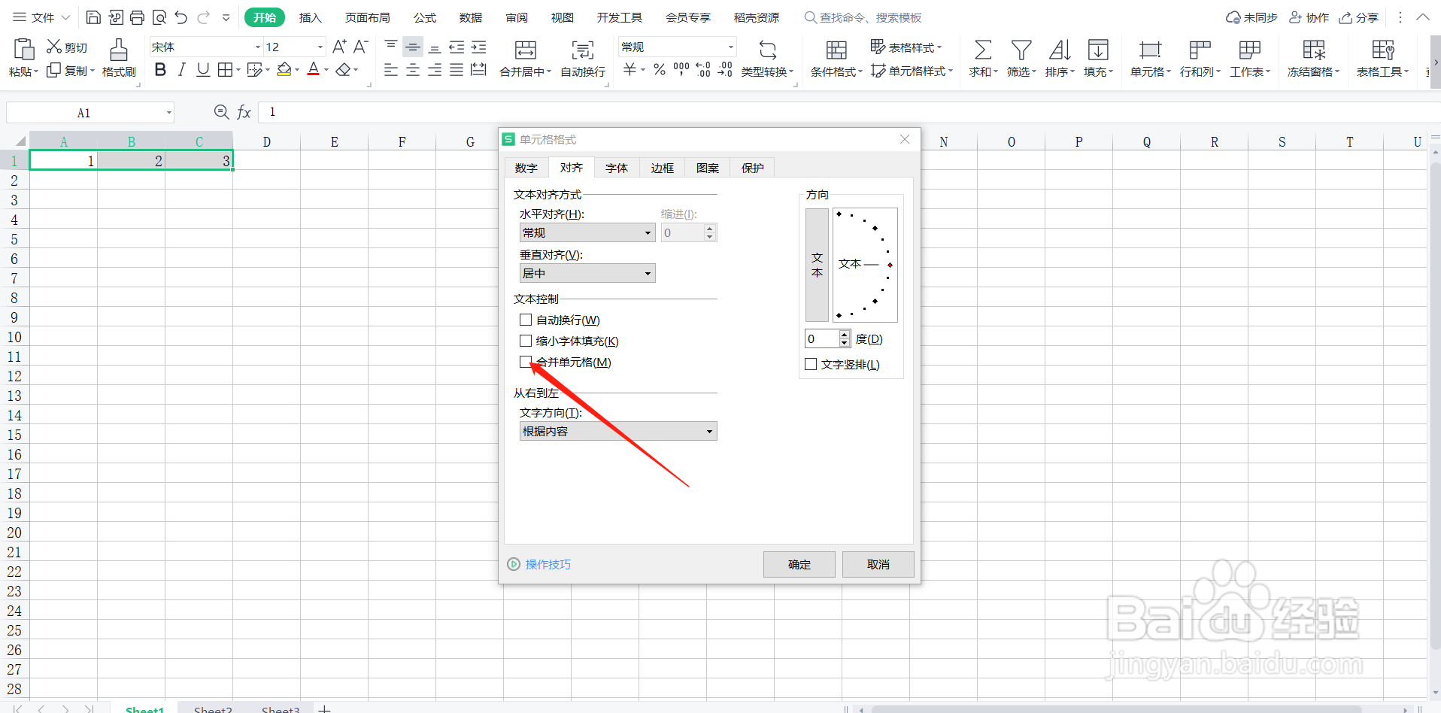
Task: Click the search commands box
Action: [863, 17]
